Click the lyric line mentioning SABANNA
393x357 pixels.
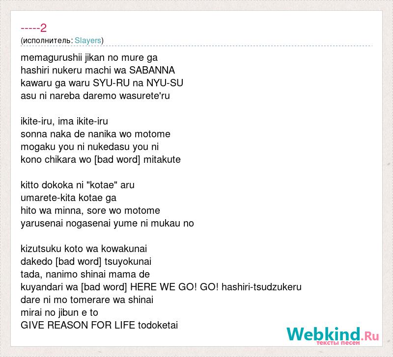point(98,70)
